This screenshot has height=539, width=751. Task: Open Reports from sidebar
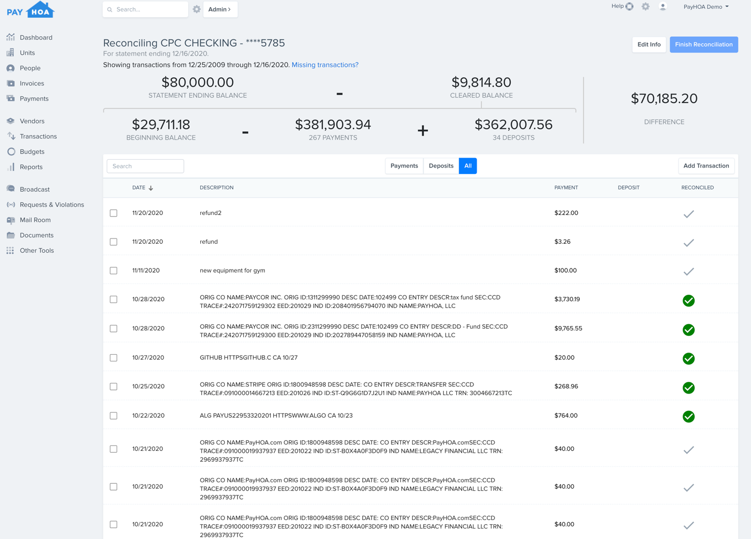tap(31, 167)
